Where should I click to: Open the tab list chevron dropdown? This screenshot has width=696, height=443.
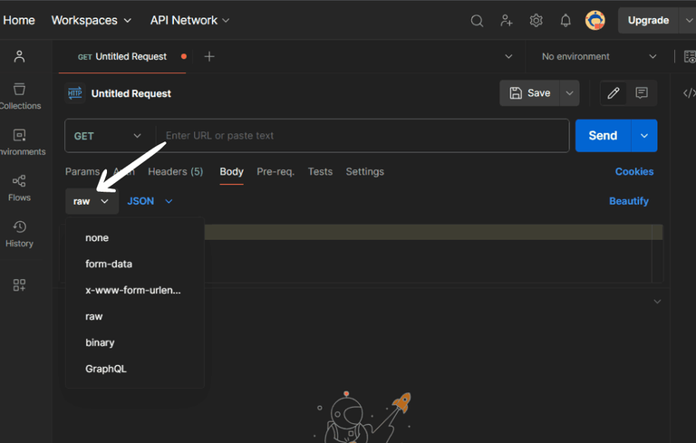click(508, 57)
